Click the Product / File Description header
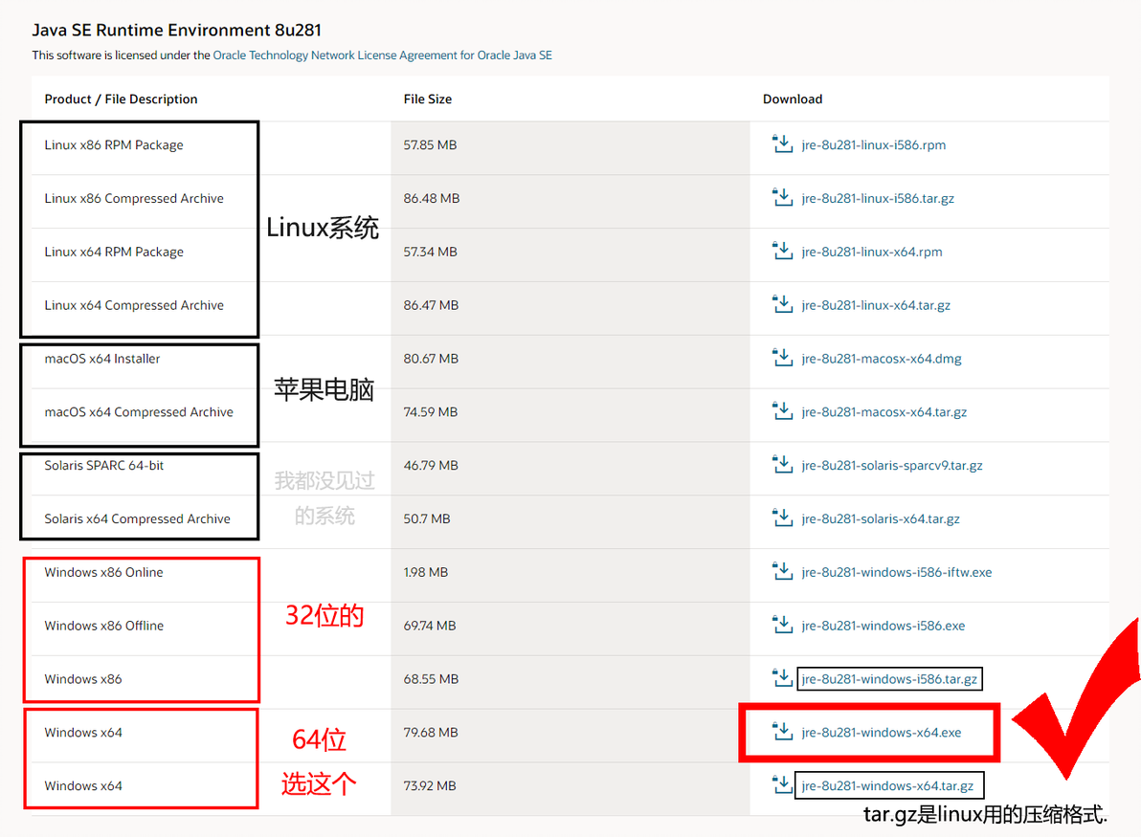This screenshot has height=837, width=1141. pos(121,99)
